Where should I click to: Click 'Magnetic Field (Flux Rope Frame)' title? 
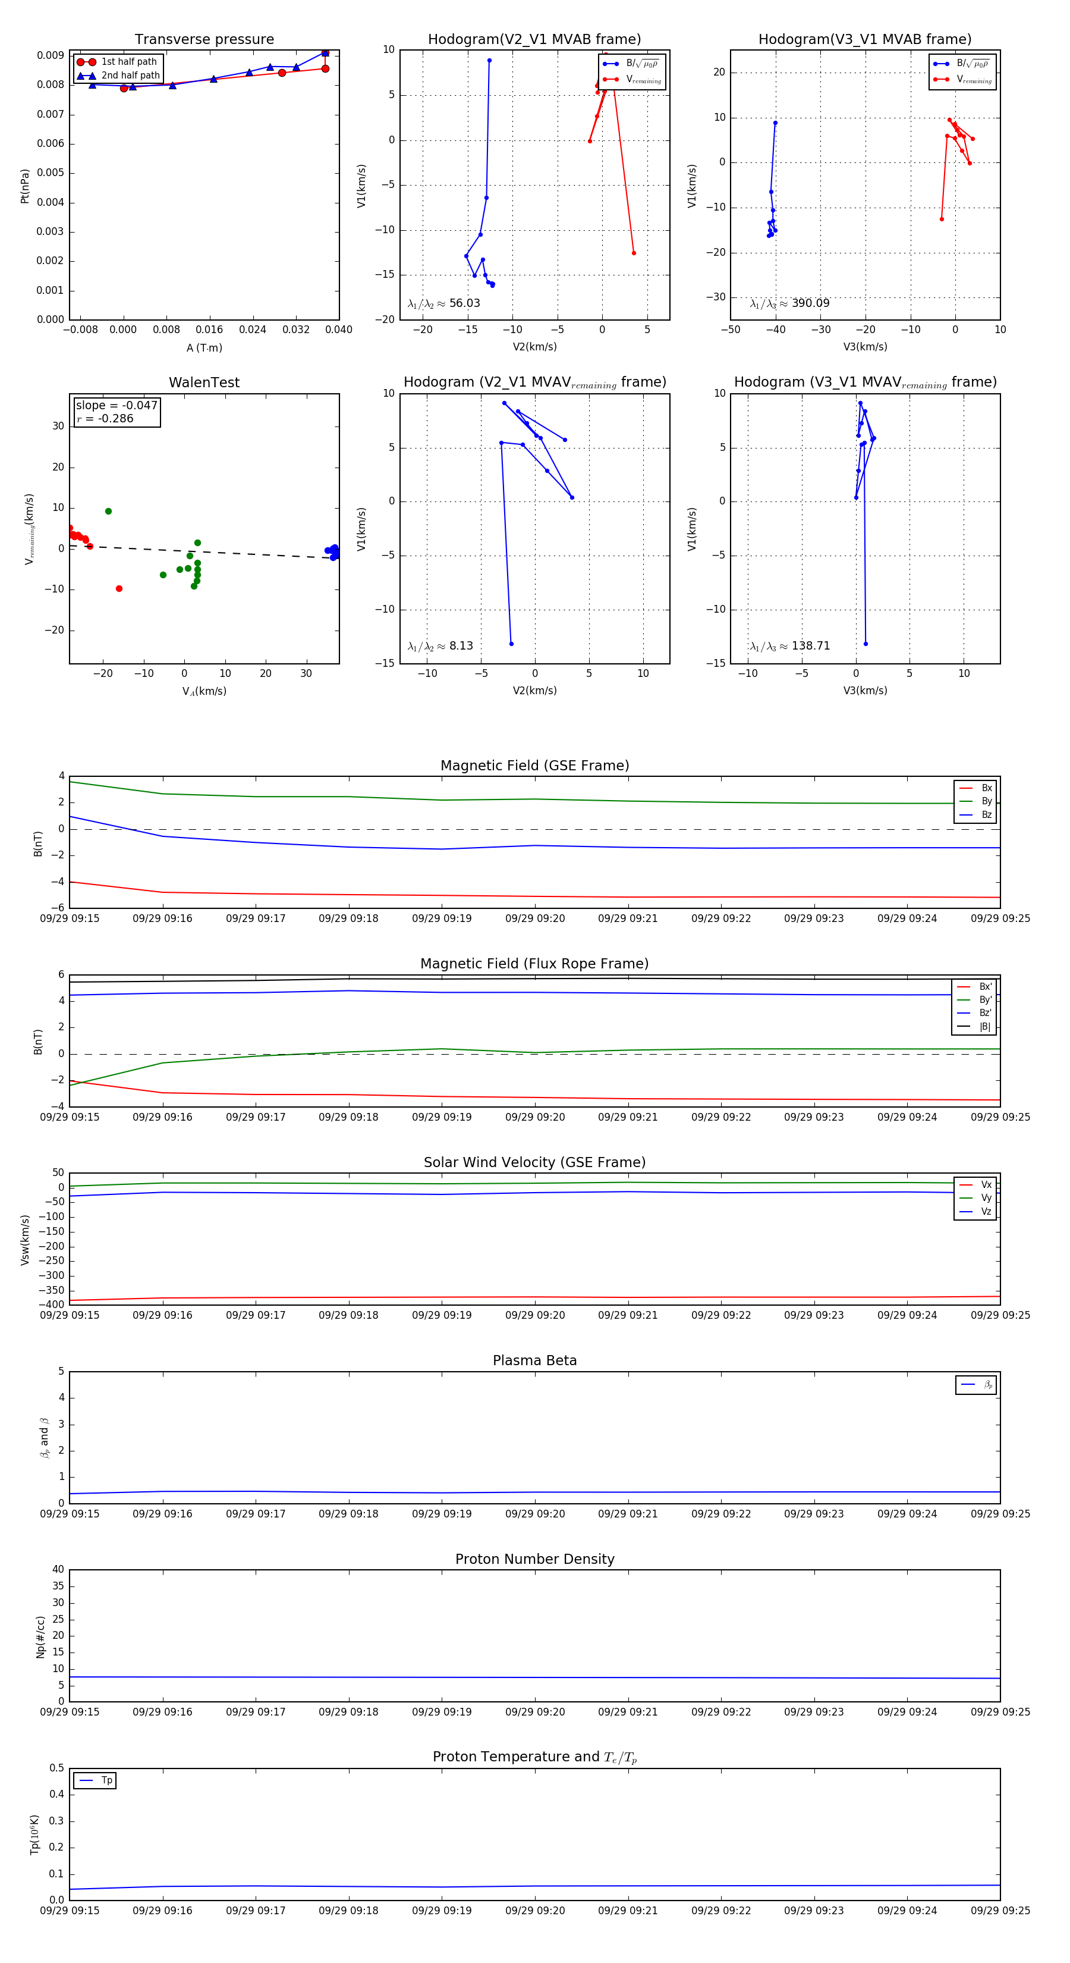click(x=534, y=964)
